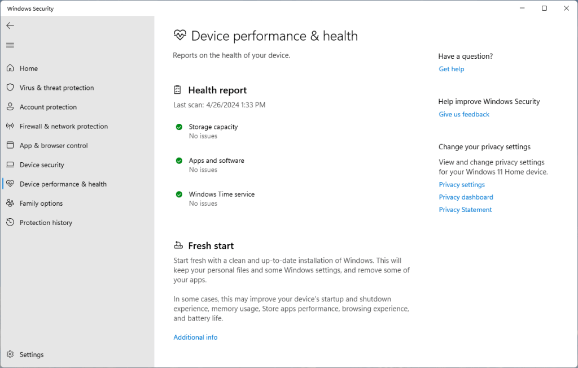Image resolution: width=578 pixels, height=368 pixels.
Task: Toggle the hamburger navigation menu
Action: click(x=10, y=45)
